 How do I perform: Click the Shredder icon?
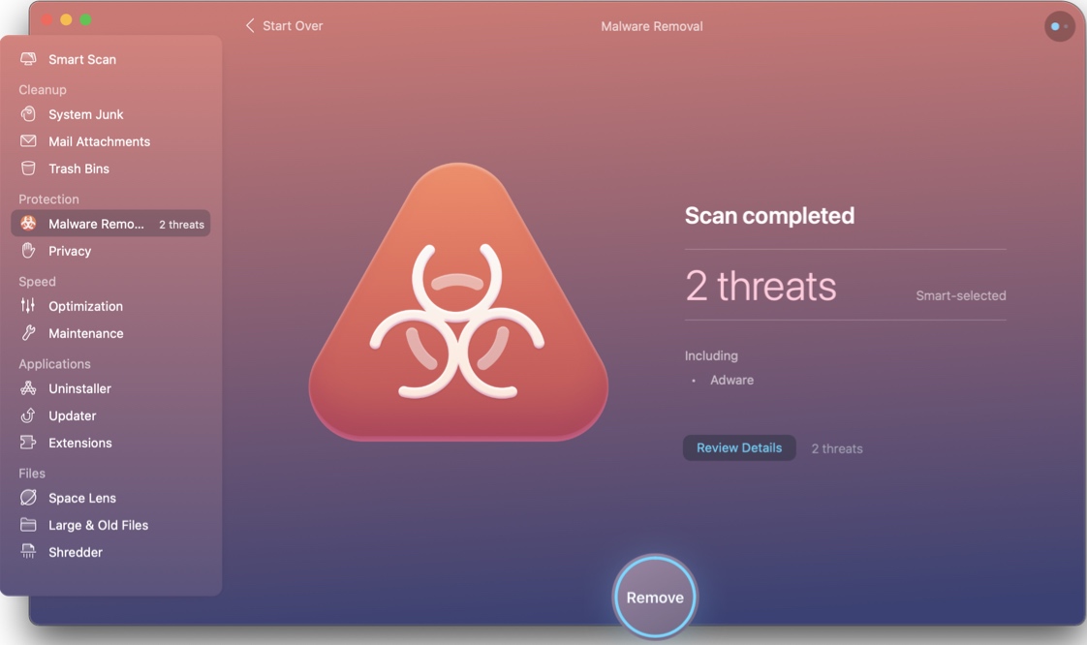pos(28,551)
